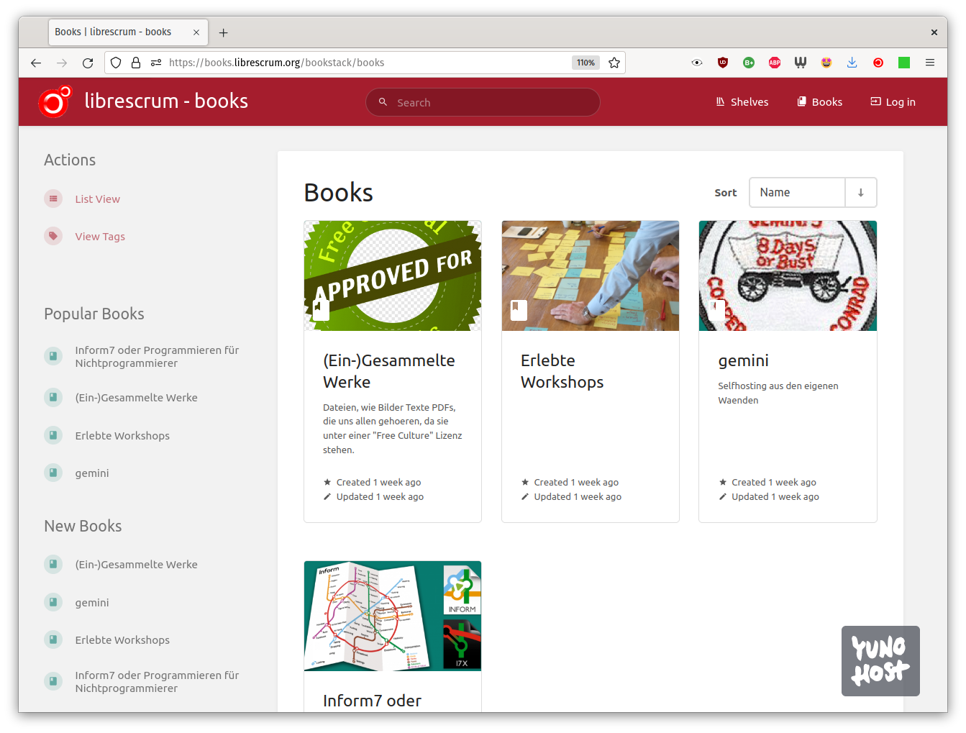
Task: Bookmark this page with star icon
Action: (614, 63)
